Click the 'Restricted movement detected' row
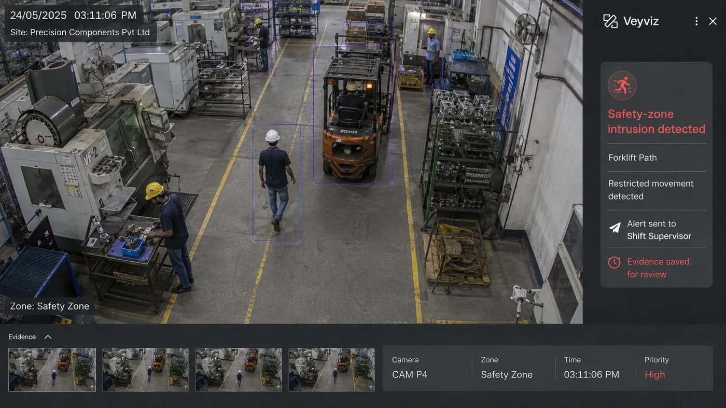726x408 pixels. [x=657, y=190]
